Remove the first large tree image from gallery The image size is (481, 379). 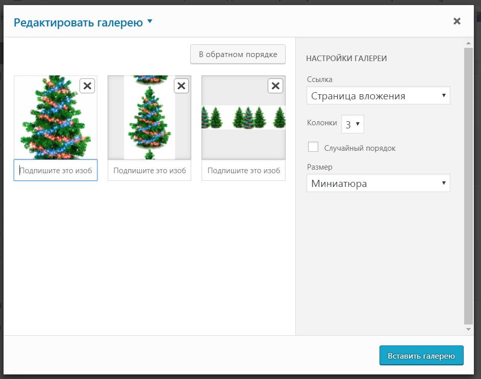[x=87, y=86]
